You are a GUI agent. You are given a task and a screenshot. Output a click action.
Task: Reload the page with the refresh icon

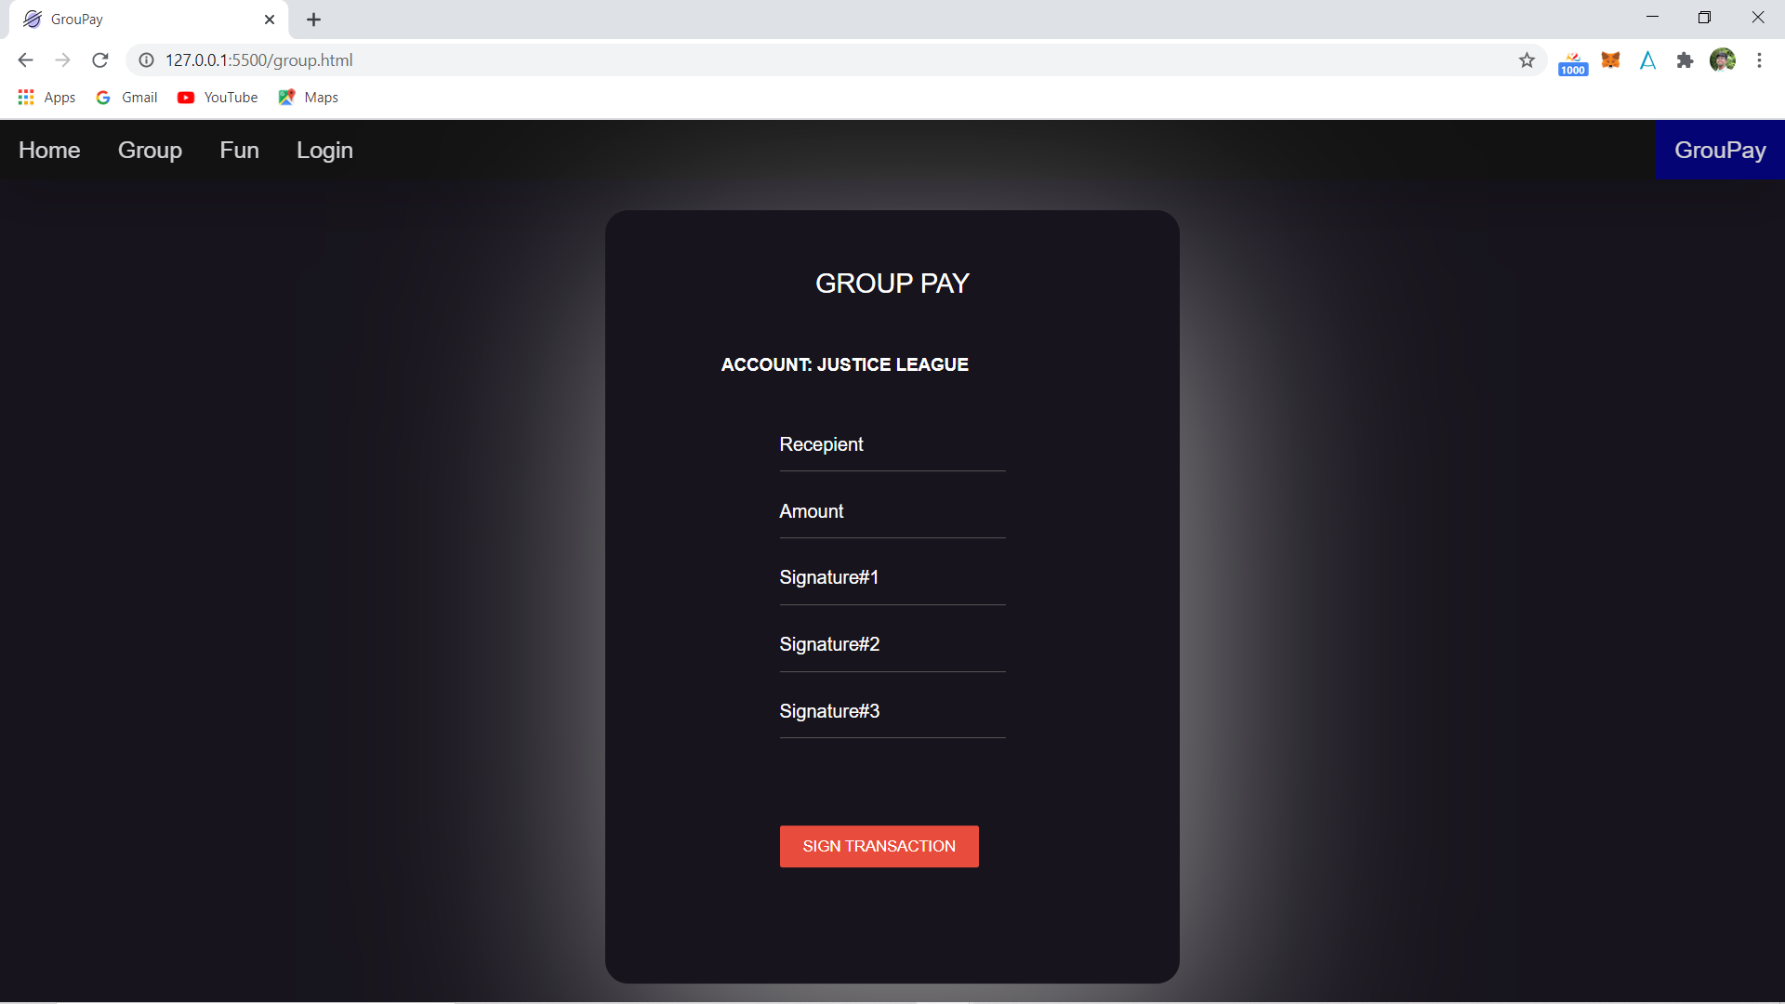100,60
